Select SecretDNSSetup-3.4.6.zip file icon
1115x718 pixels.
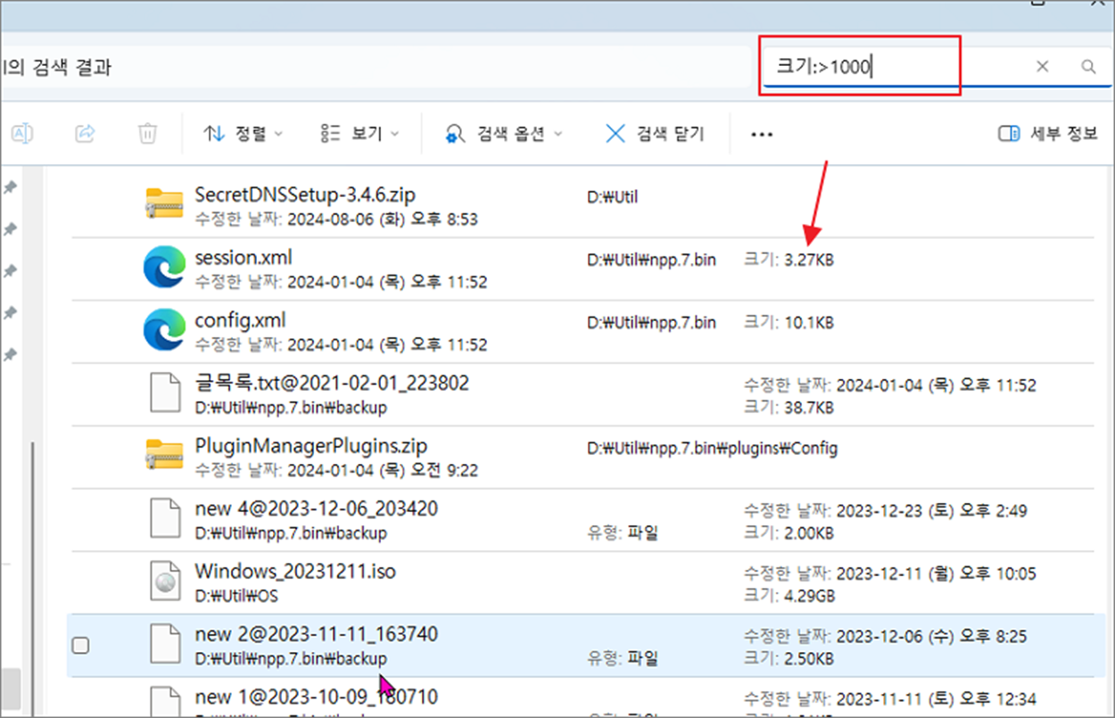(x=164, y=204)
